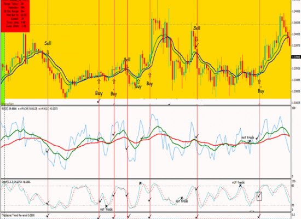Select the up arrow above the leftmost Buy label
Image resolution: width=301 pixels, height=219 pixels.
click(x=99, y=81)
